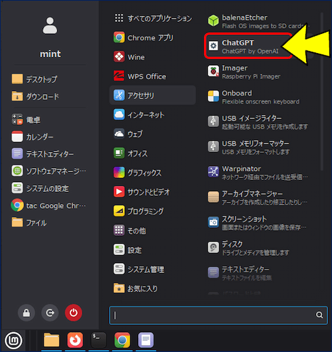Open テキストエディター in the app list

[x=258, y=273]
